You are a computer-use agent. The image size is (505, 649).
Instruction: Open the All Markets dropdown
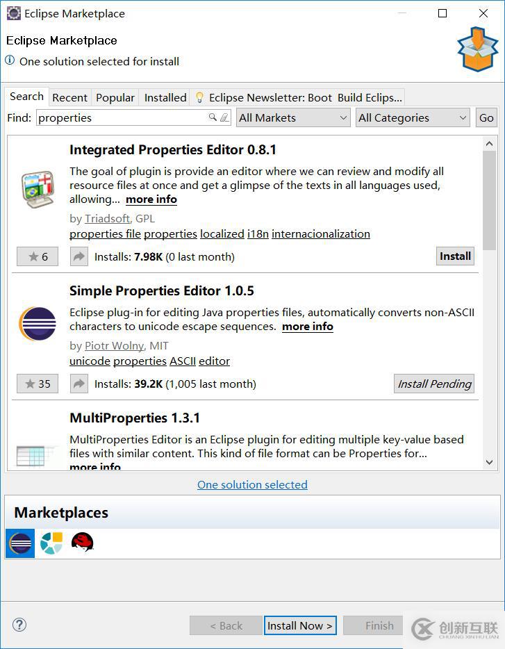(x=293, y=117)
